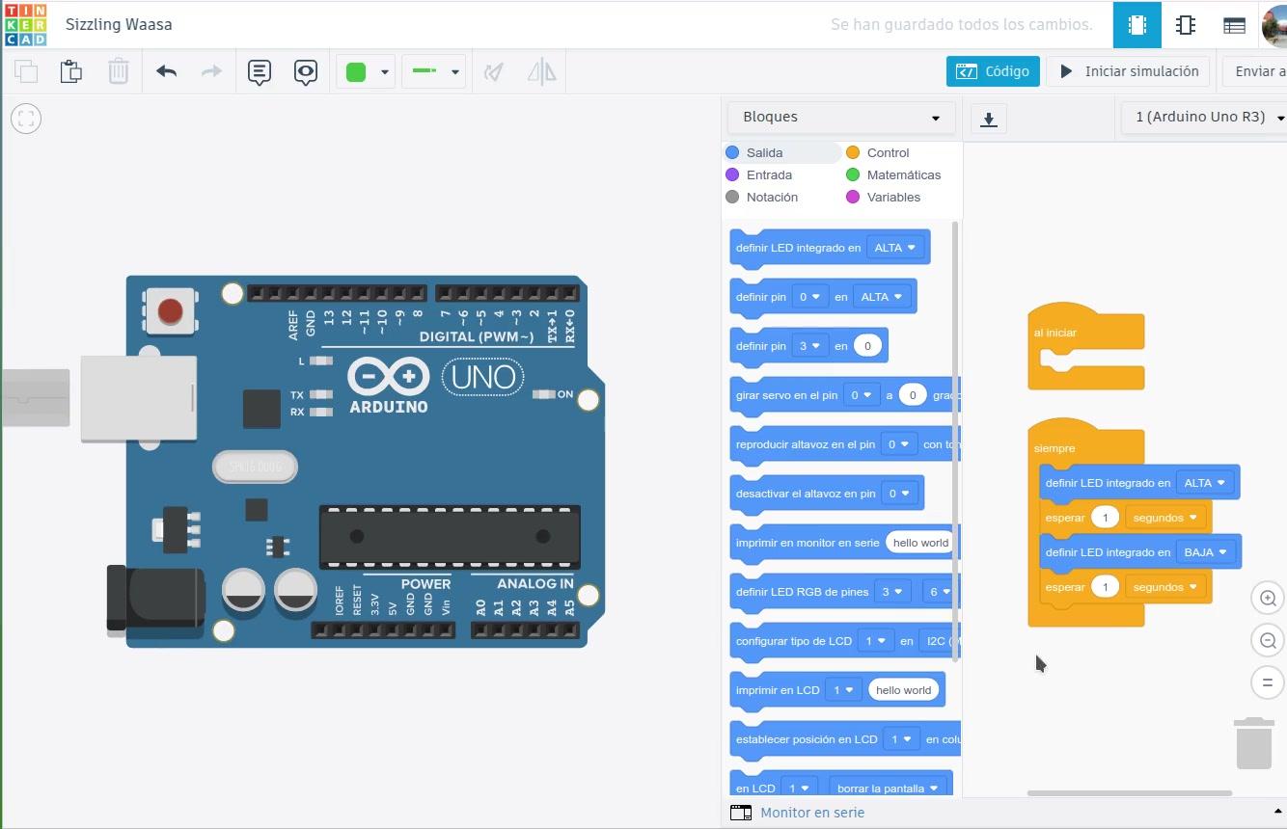The height and width of the screenshot is (829, 1287).
Task: Toggle notes visibility eye icon
Action: 306,72
